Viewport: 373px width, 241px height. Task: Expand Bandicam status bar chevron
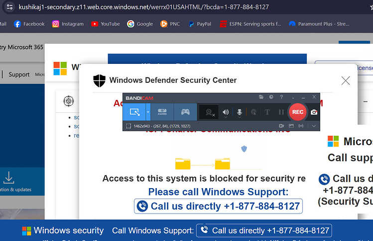314,126
